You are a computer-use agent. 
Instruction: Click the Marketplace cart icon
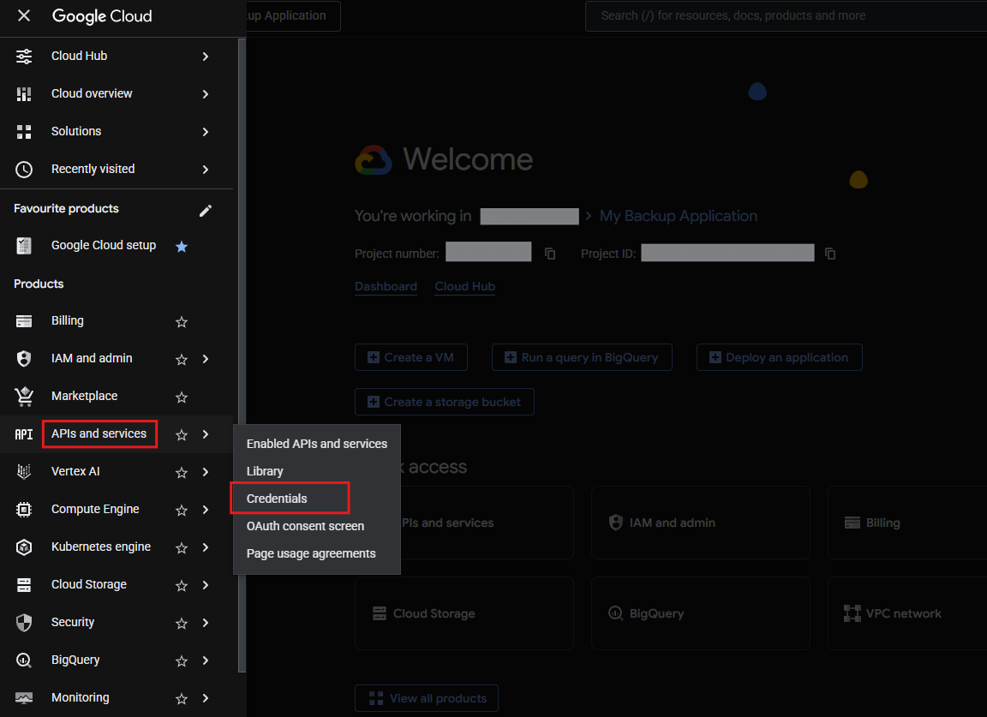click(x=24, y=397)
